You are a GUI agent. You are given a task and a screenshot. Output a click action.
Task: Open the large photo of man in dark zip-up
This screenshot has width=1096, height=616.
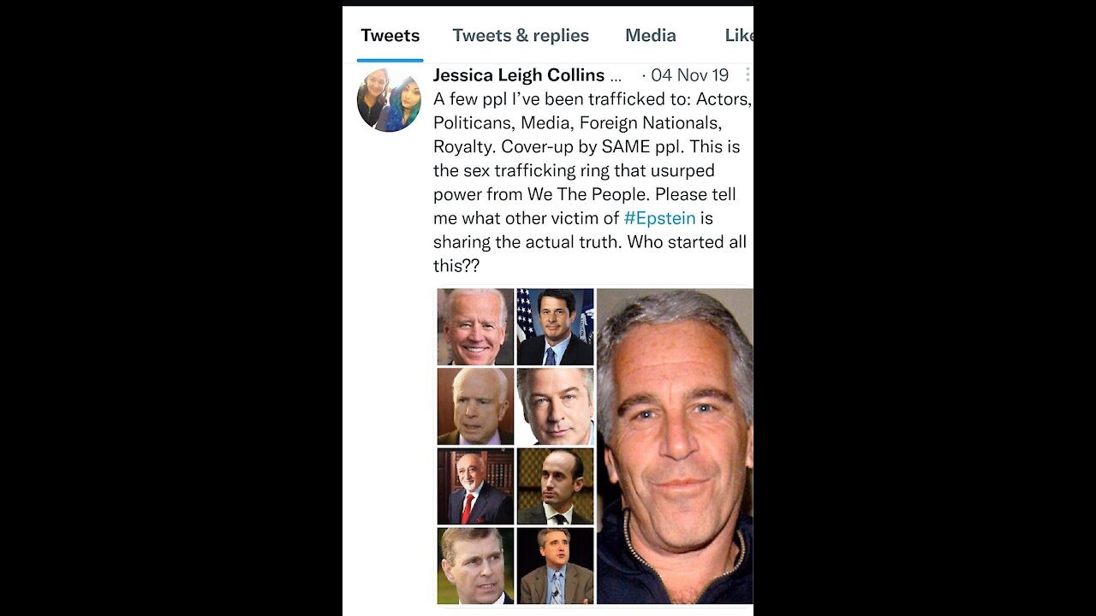tap(675, 446)
